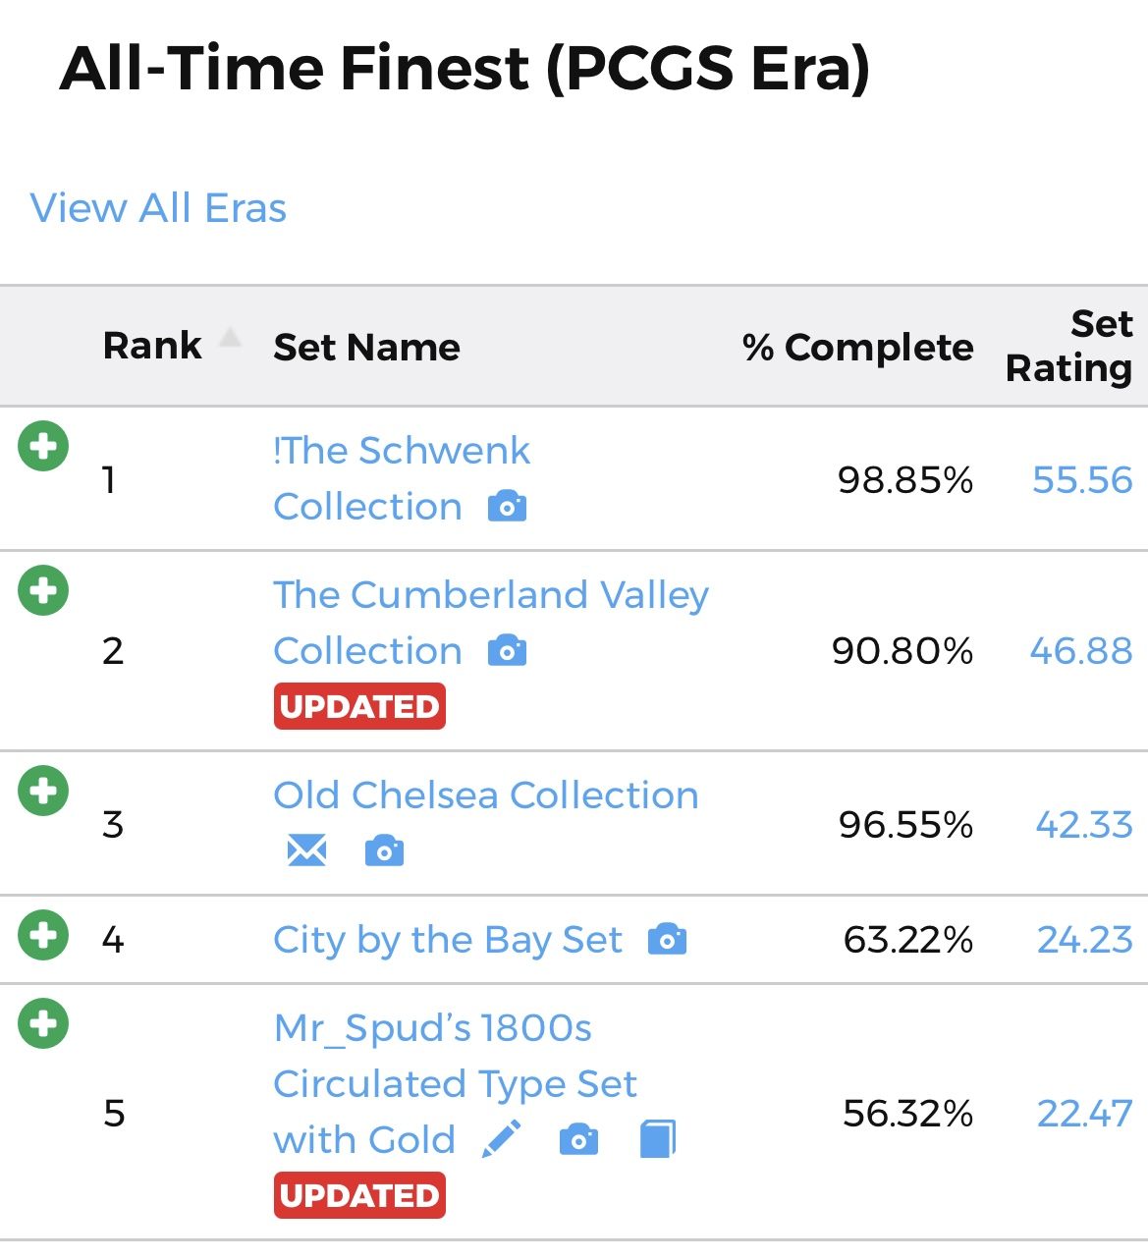
Task: Open set rating 46.88 link
Action: click(x=1081, y=650)
